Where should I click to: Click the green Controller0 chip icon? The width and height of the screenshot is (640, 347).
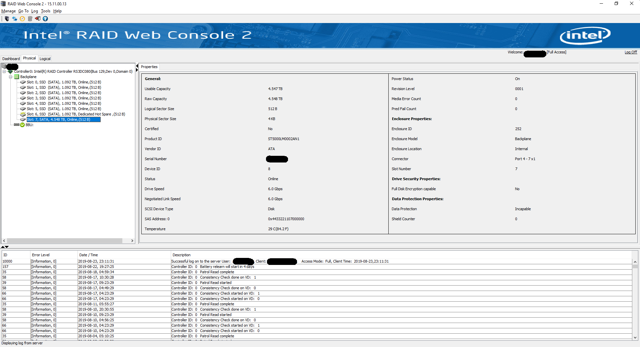10,71
